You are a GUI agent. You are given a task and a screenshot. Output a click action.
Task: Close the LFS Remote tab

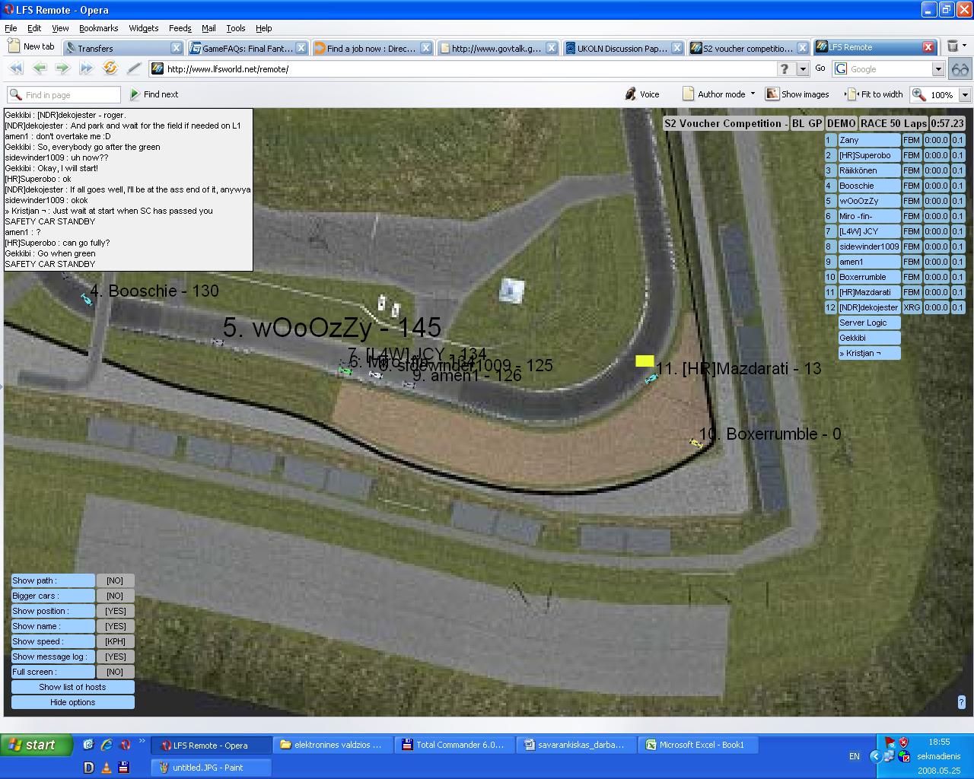tap(928, 47)
